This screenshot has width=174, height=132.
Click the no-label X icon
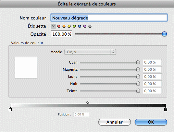(x=53, y=26)
